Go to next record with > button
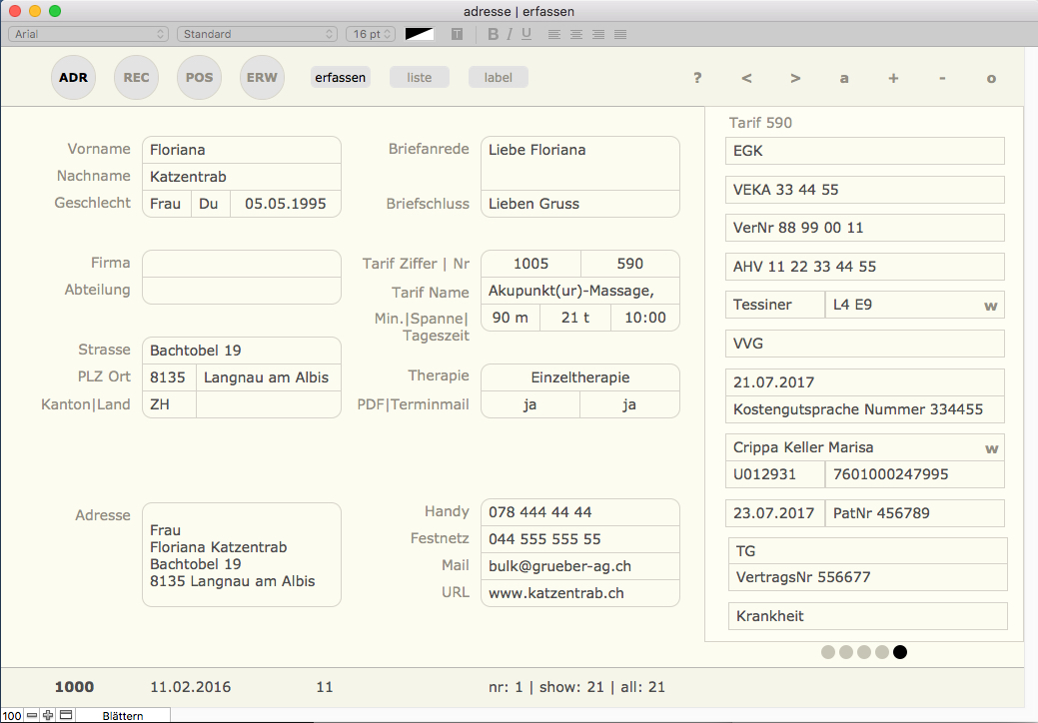Screen dimensions: 1038x723 pyautogui.click(x=795, y=78)
